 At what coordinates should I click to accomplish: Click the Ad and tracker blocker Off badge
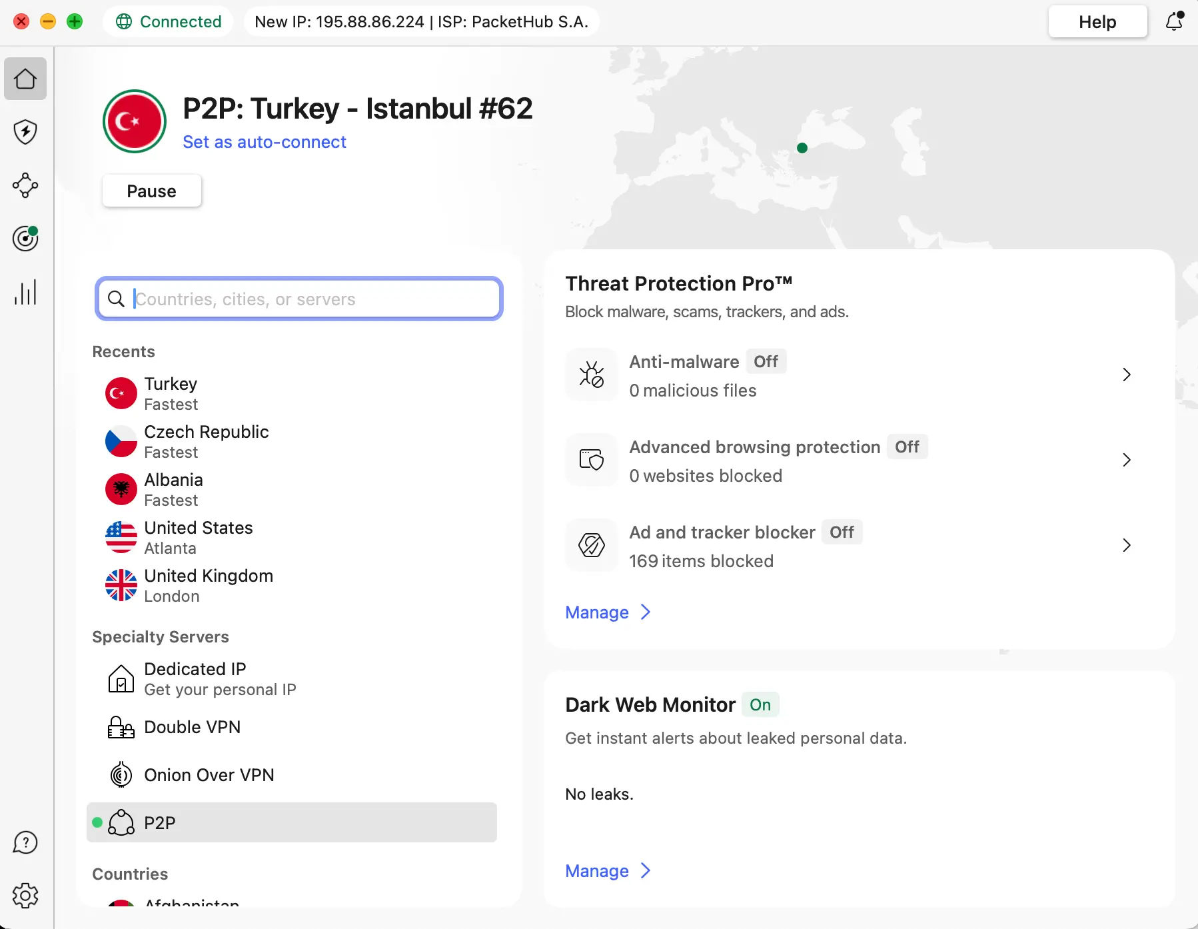click(x=842, y=532)
